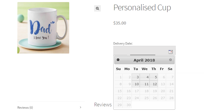Select April 4 in the calendar
Image resolution: width=204 pixels, height=112 pixels.
pos(145,77)
